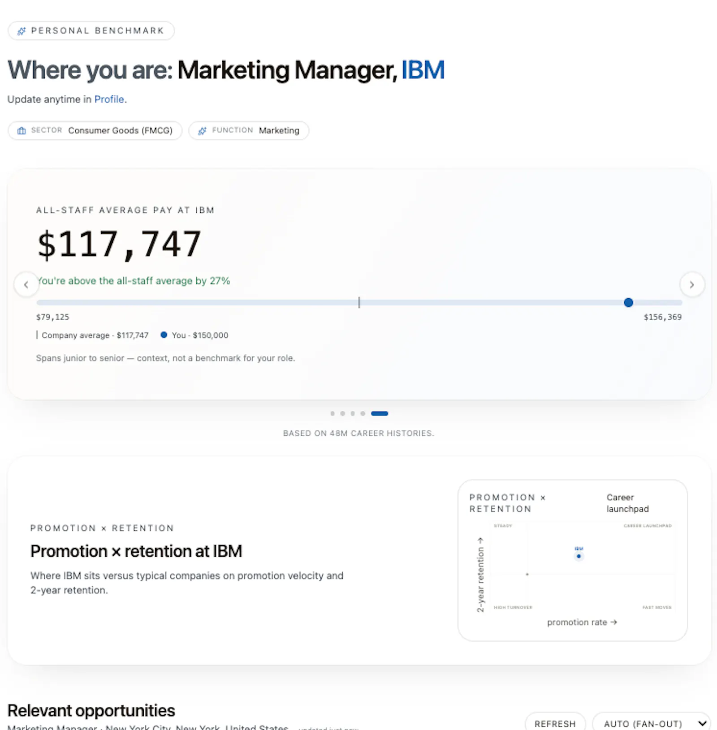Click the chevron on Auto (Fan-Out) dropdown

coord(702,723)
